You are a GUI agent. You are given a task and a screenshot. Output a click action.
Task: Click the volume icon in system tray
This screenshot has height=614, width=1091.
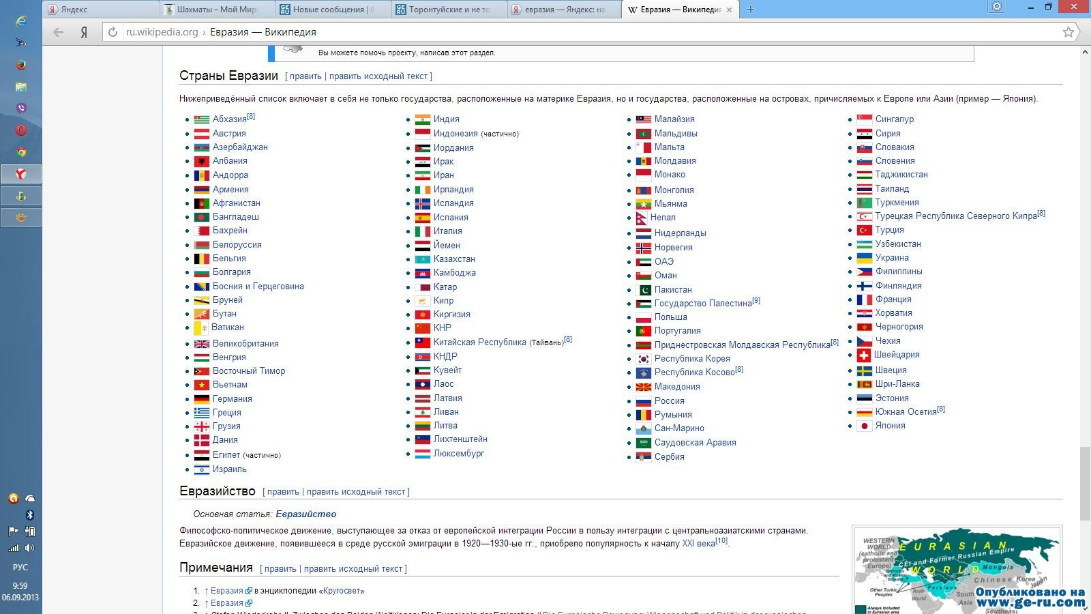(30, 548)
